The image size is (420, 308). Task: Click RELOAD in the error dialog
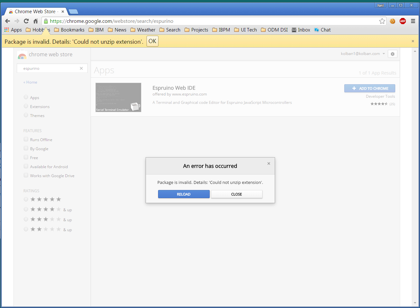coord(184,194)
